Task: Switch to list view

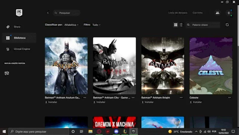Action: 181,25
